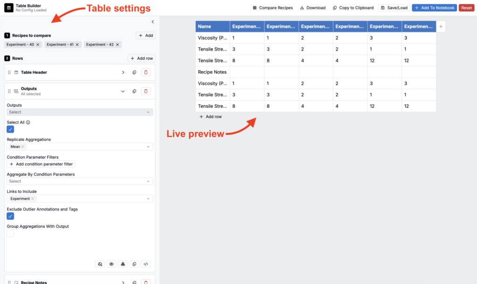Open the code view icon
The width and height of the screenshot is (477, 284).
[146, 264]
